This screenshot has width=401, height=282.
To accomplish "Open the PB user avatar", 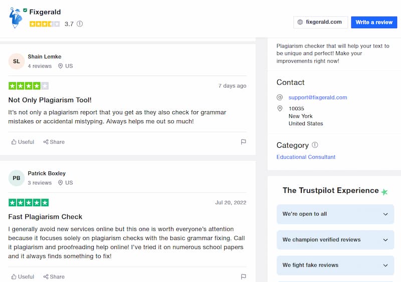I will [17, 178].
